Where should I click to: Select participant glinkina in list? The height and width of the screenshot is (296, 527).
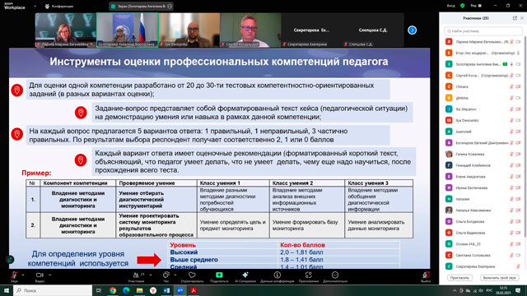(483, 98)
